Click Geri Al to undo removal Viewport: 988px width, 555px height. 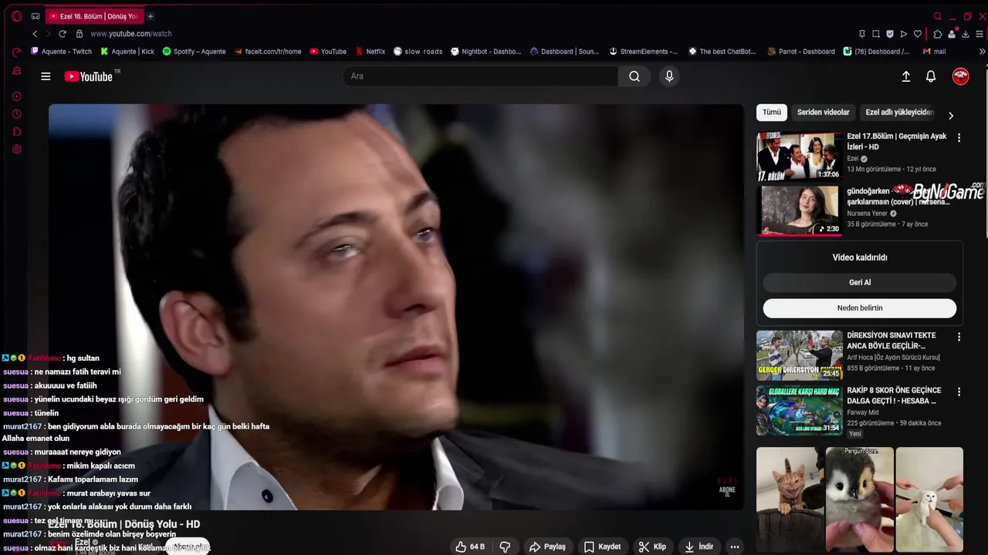860,283
